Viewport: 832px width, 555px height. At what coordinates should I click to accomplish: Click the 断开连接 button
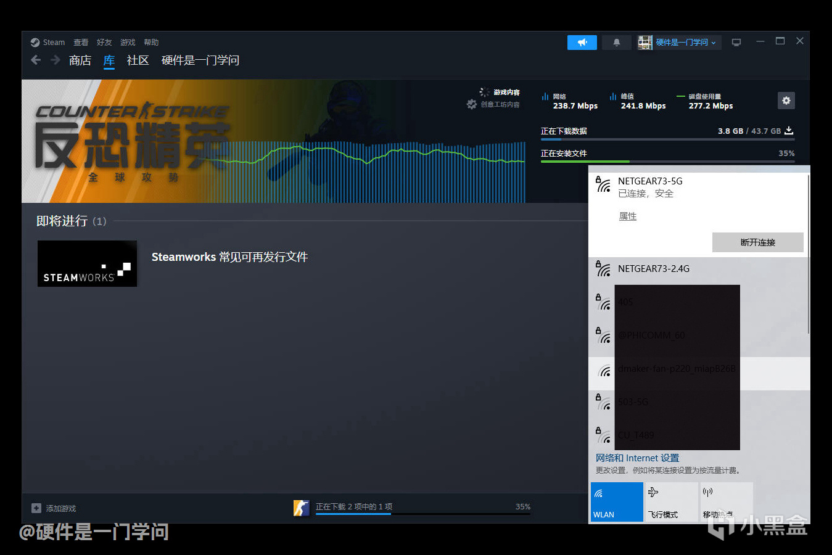tap(758, 242)
